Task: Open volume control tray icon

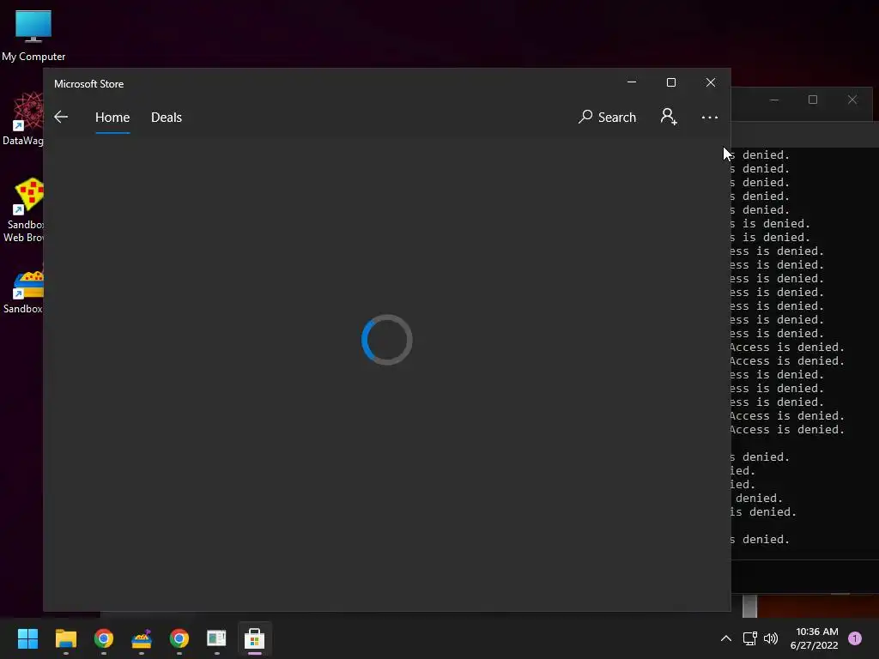Action: [772, 638]
